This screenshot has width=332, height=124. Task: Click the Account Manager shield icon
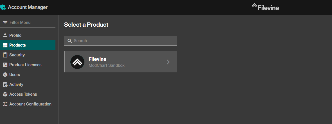pos(3,7)
